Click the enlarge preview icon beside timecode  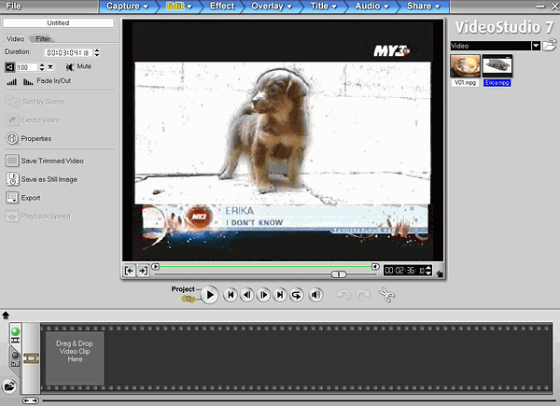pyautogui.click(x=440, y=273)
